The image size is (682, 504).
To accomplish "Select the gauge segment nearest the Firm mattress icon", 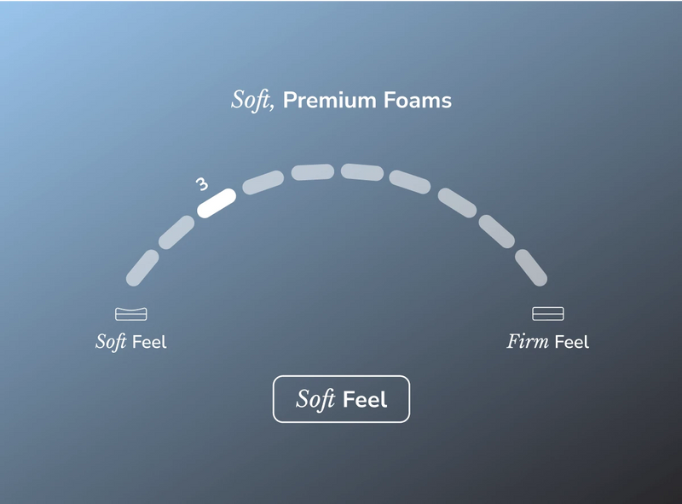I will pyautogui.click(x=531, y=268).
